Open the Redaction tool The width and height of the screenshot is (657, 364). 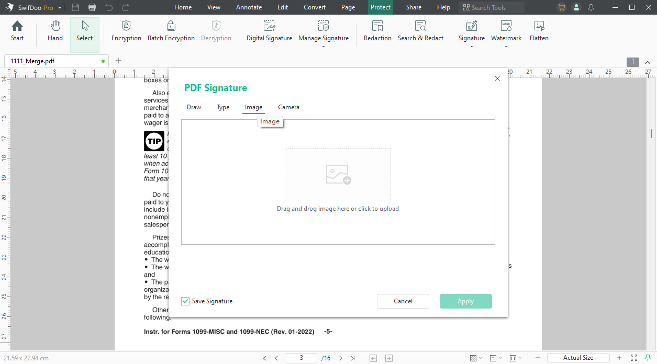377,31
